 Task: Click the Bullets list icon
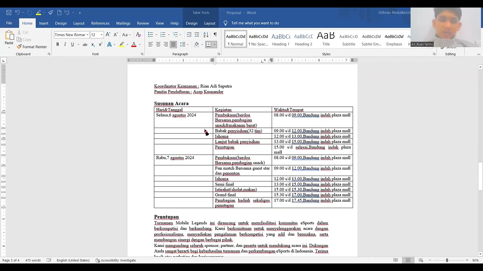[150, 35]
